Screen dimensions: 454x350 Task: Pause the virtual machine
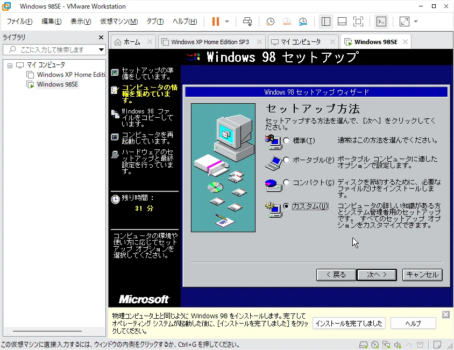pos(215,22)
